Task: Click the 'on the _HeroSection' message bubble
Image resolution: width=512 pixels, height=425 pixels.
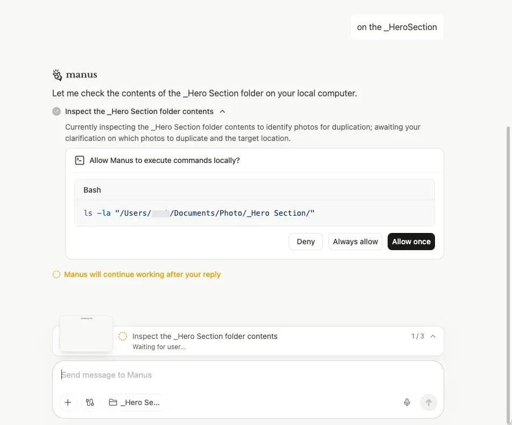Action: coord(397,27)
